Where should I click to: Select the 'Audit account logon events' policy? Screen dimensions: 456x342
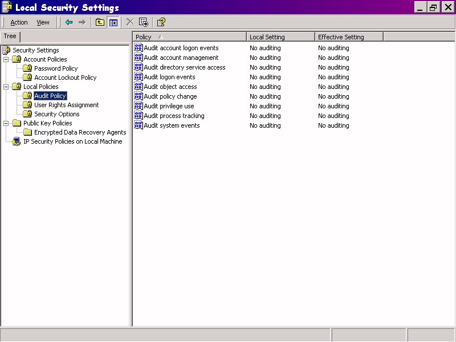pos(181,48)
